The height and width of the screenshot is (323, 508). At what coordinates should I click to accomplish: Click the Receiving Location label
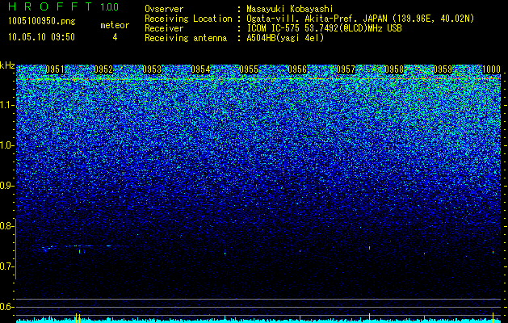point(188,19)
